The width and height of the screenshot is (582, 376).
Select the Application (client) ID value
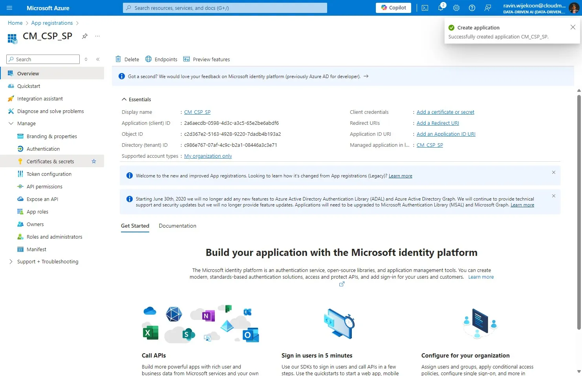pyautogui.click(x=231, y=123)
